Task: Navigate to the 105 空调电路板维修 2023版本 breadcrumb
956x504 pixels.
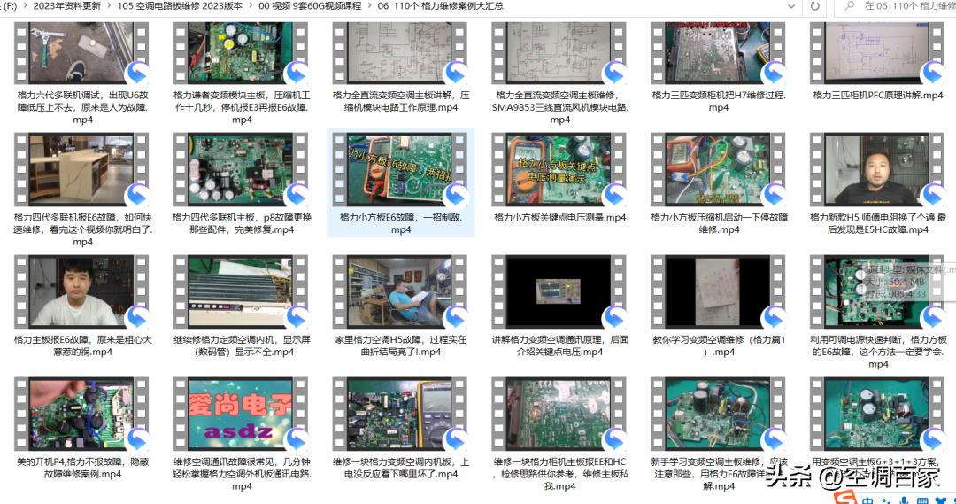Action: point(179,5)
